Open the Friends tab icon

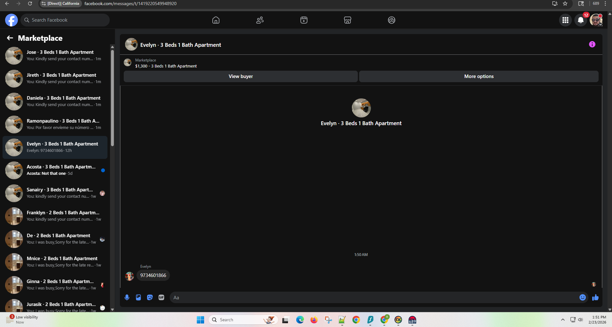tap(260, 20)
